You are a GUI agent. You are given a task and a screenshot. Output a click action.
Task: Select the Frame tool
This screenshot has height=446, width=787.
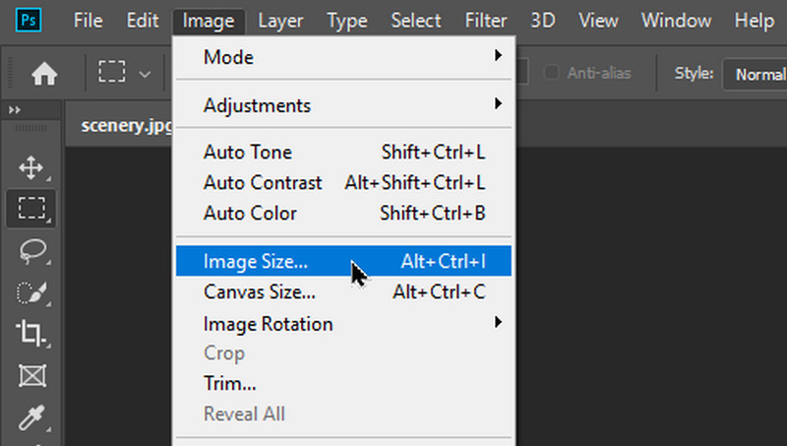pyautogui.click(x=31, y=375)
